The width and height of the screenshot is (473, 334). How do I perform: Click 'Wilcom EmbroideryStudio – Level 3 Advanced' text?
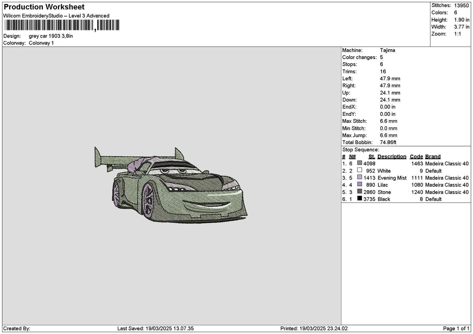56,16
